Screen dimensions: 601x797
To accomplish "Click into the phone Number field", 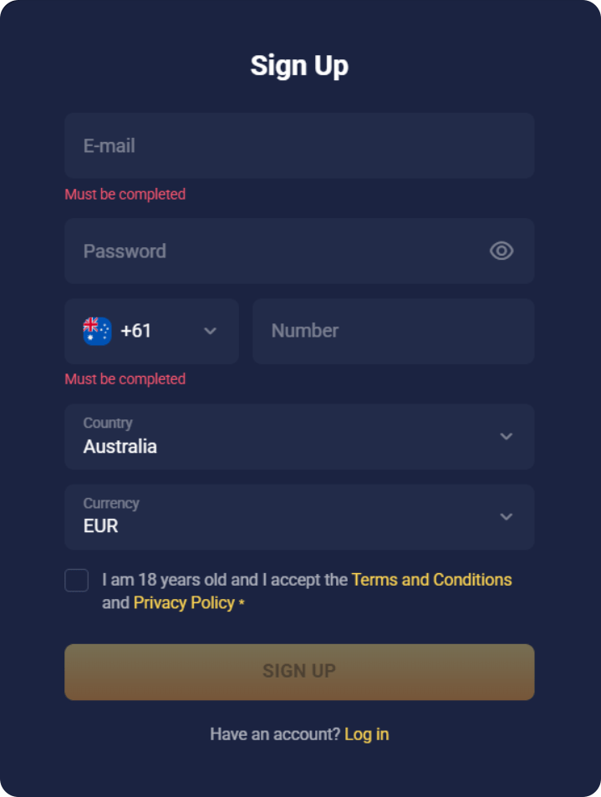I will coord(393,331).
